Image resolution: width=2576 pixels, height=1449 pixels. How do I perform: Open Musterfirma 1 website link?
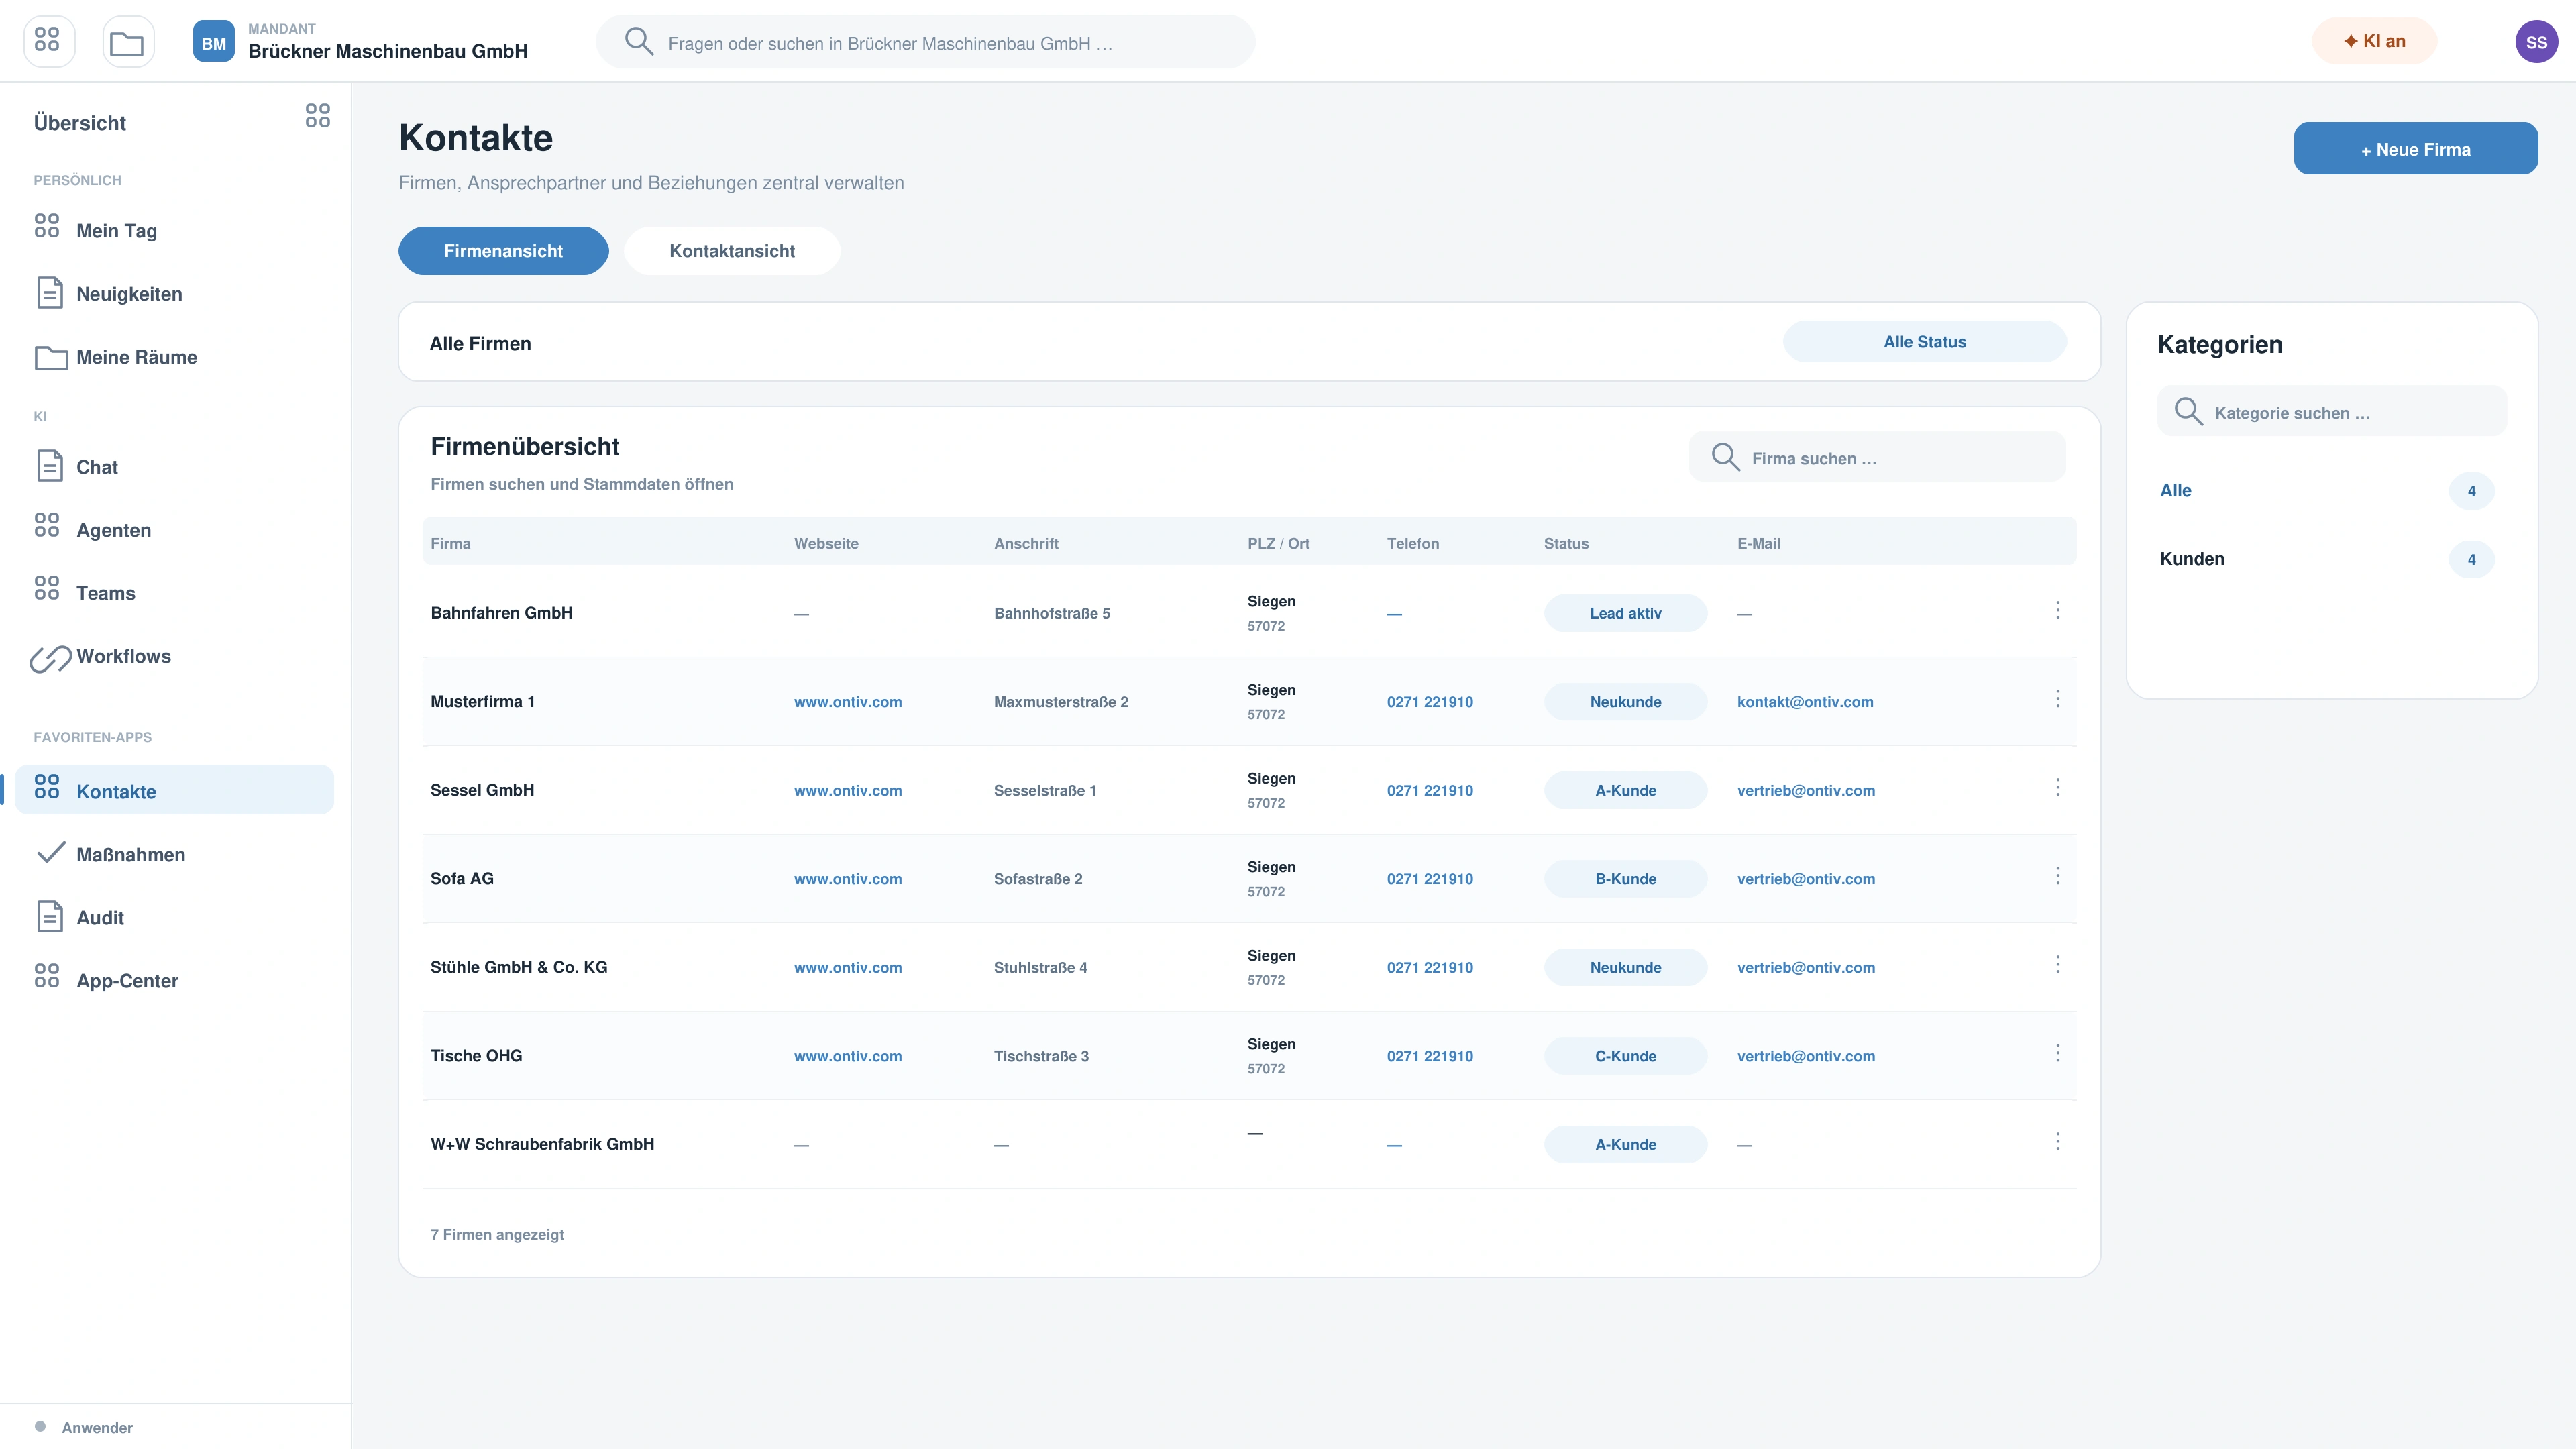click(x=847, y=702)
